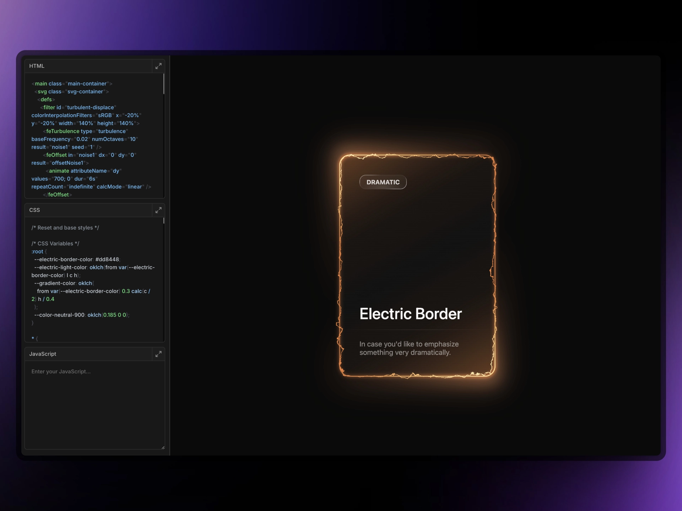682x511 pixels.
Task: Expand the HTML editor panel
Action: (158, 66)
